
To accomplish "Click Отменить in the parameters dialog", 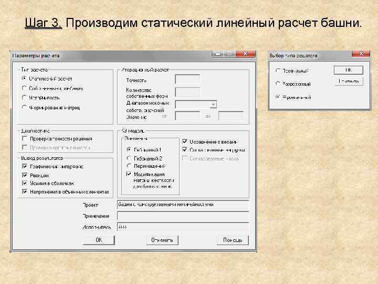I will pyautogui.click(x=162, y=240).
